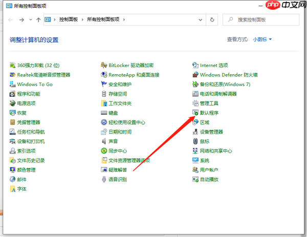Open 电源选项 icon
The height and width of the screenshot is (237, 307).
pyautogui.click(x=12, y=103)
